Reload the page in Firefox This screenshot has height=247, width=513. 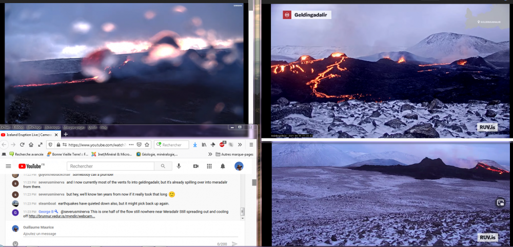pos(22,145)
